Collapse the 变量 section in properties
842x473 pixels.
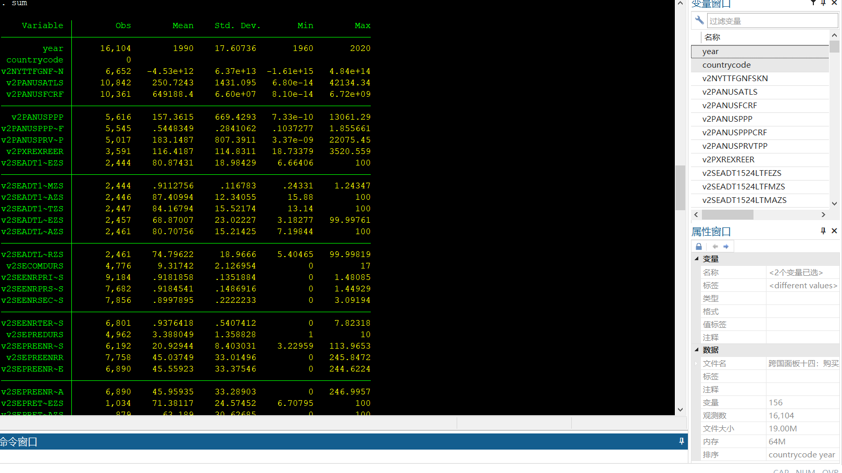click(x=697, y=259)
